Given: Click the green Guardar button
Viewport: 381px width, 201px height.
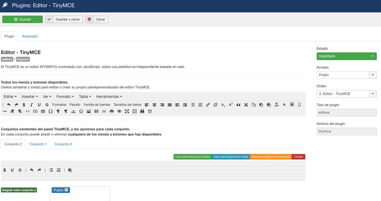Looking at the screenshot, I should pos(22,19).
